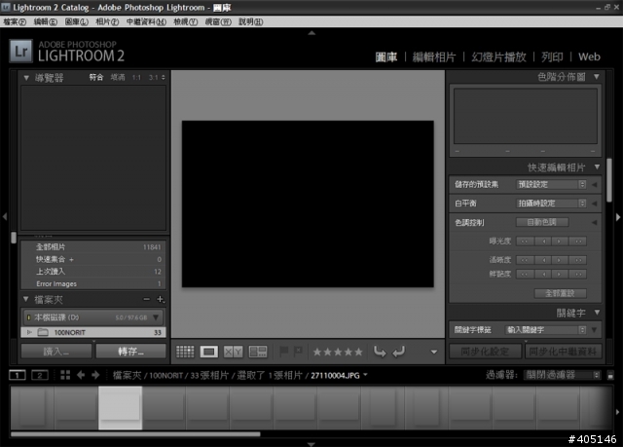Image resolution: width=623 pixels, height=447 pixels.
Task: Click 自動色調 auto tone button
Action: pyautogui.click(x=542, y=222)
